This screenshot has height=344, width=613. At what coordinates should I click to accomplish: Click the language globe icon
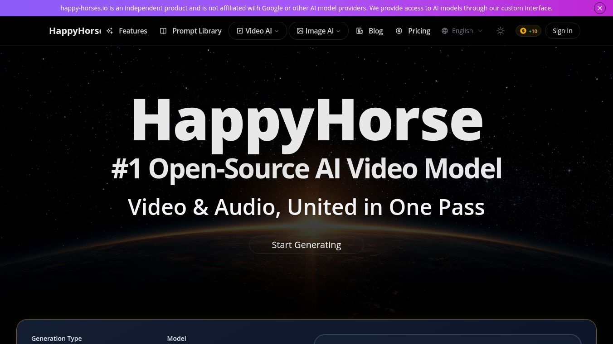click(x=445, y=31)
